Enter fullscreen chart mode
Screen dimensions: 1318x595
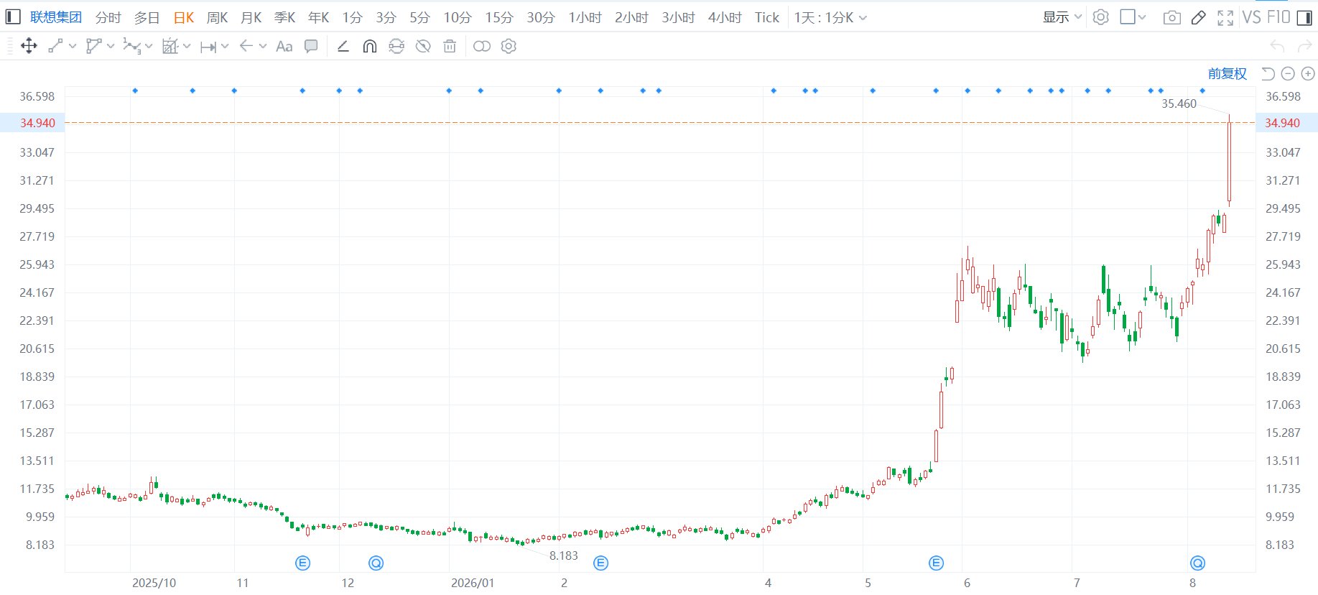pyautogui.click(x=1225, y=17)
